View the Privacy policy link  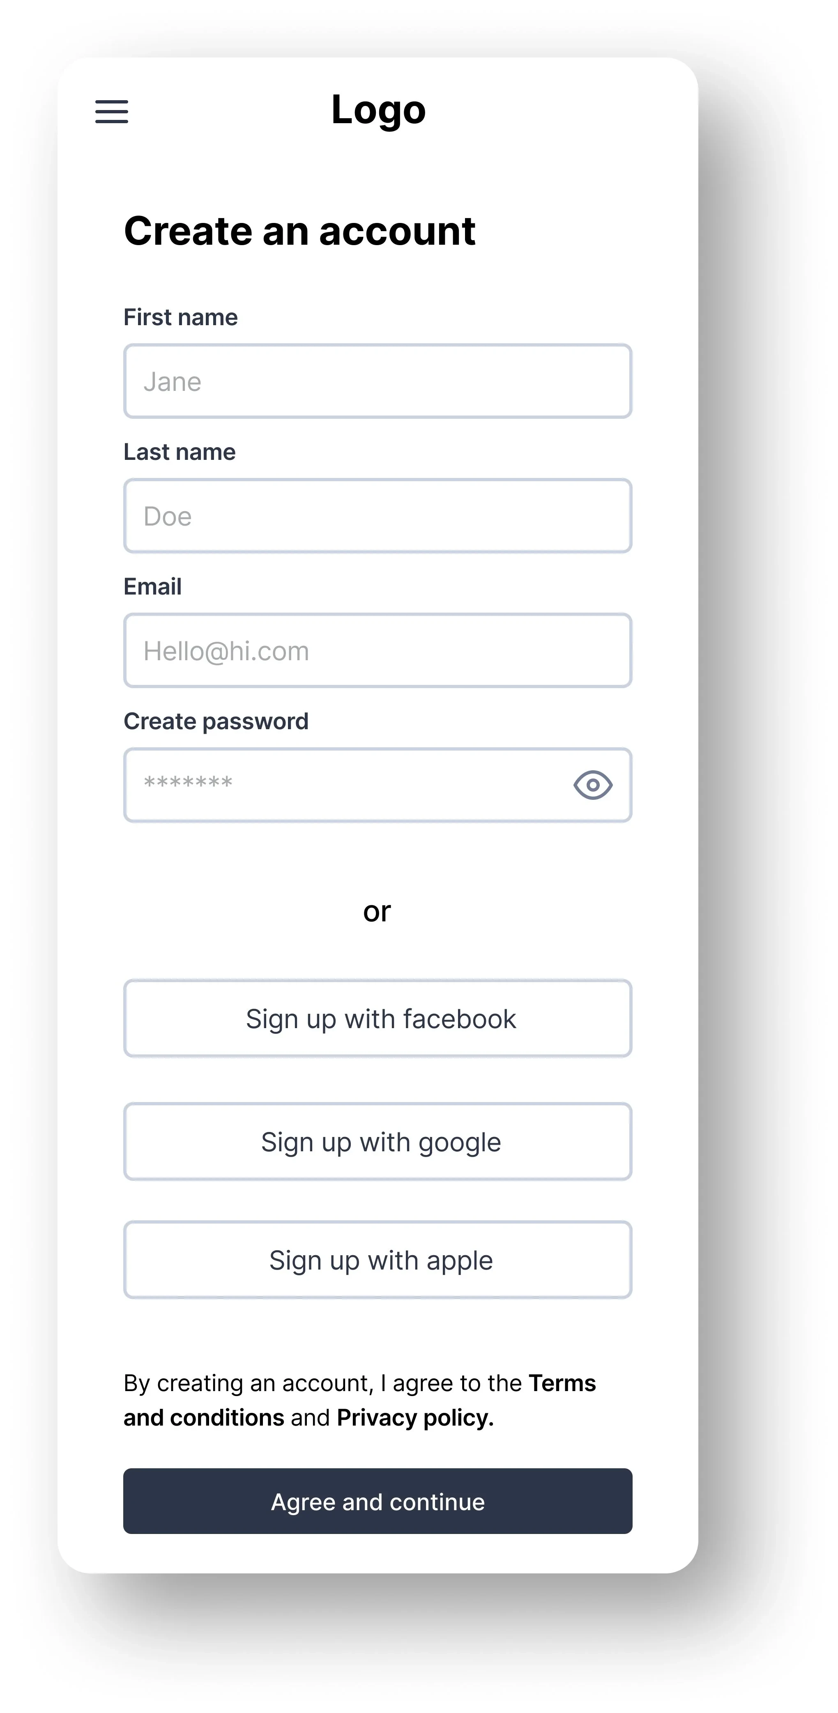pos(415,1418)
